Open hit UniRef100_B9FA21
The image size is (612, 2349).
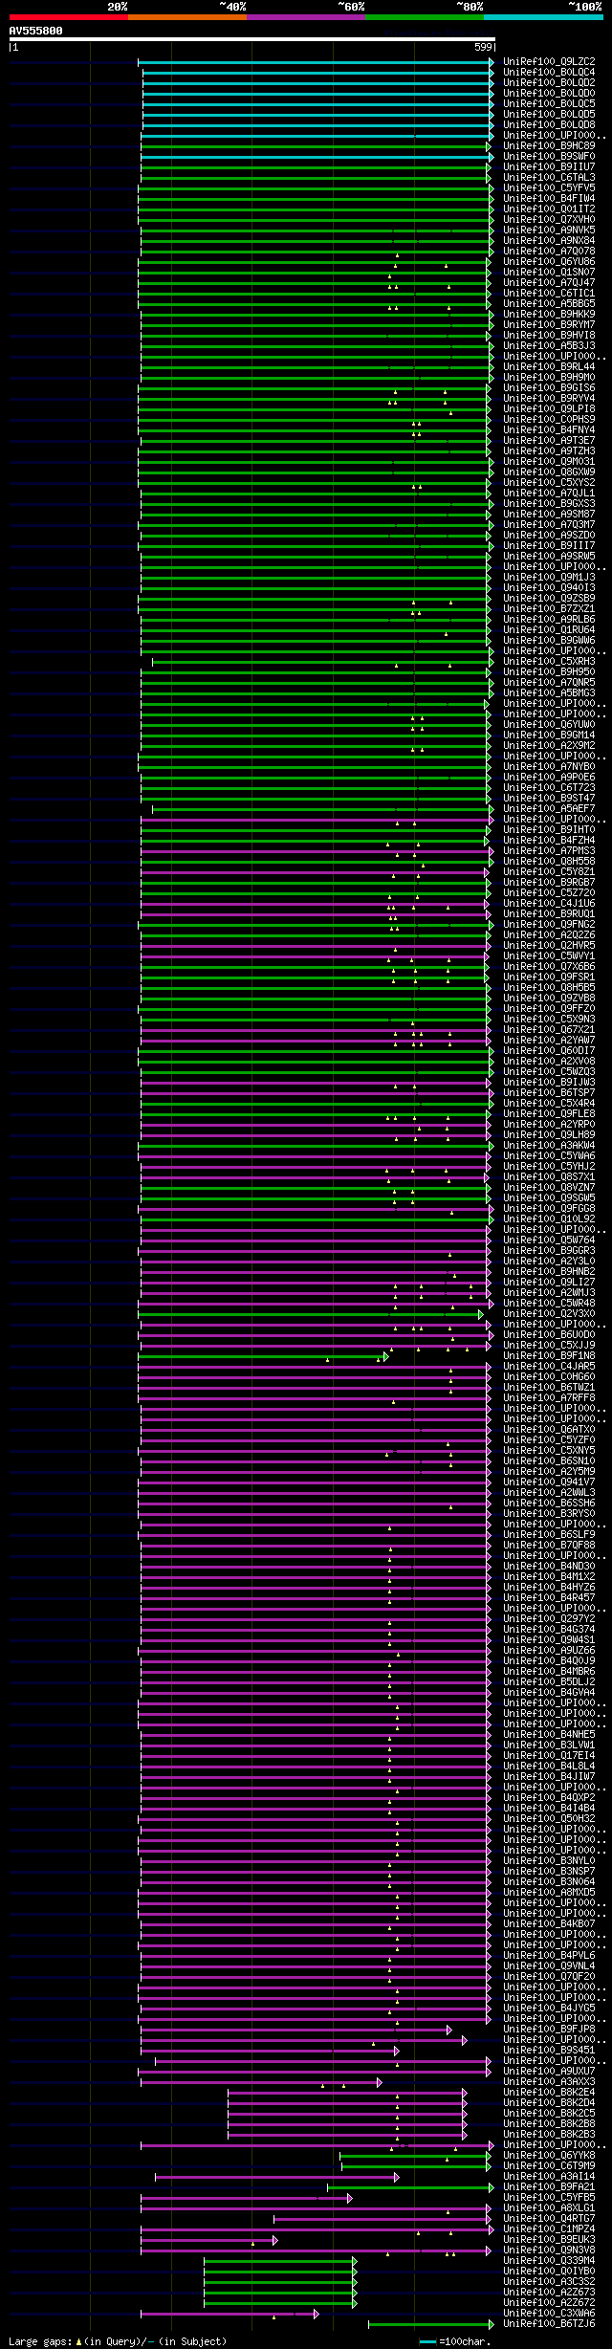click(549, 2187)
